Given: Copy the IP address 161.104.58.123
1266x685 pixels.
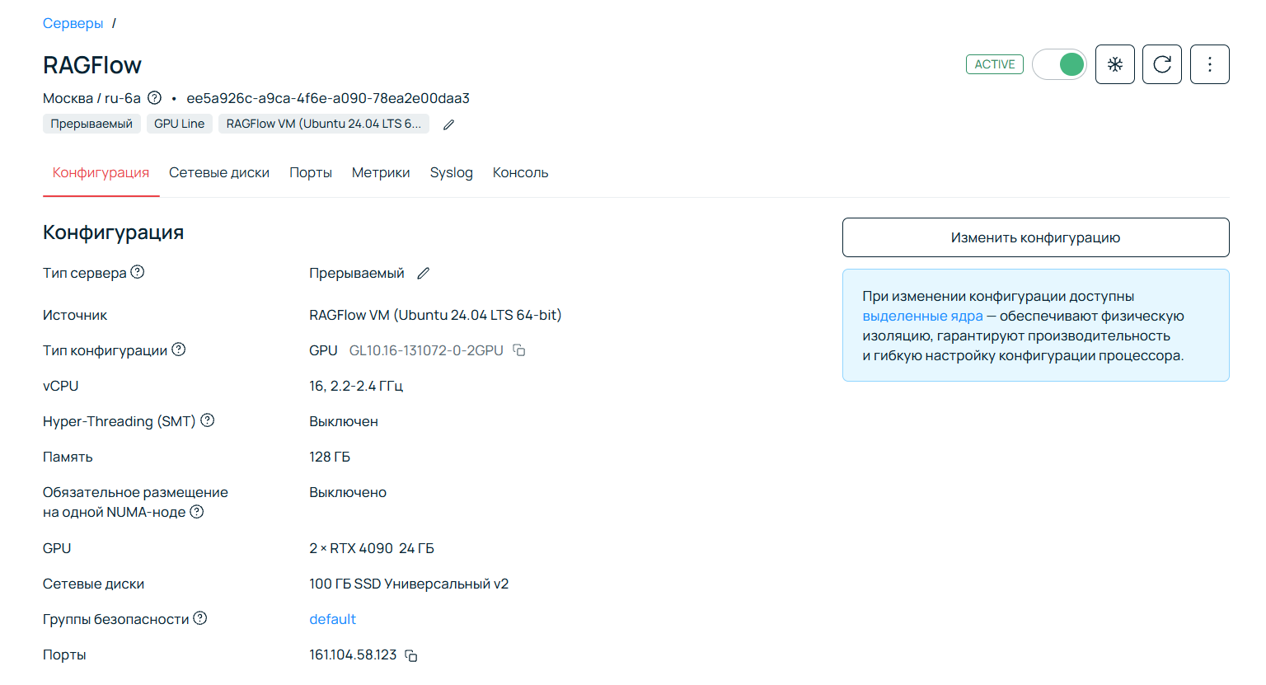Looking at the screenshot, I should (411, 655).
